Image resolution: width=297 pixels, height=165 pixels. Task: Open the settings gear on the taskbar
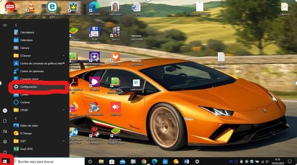pyautogui.click(x=197, y=161)
